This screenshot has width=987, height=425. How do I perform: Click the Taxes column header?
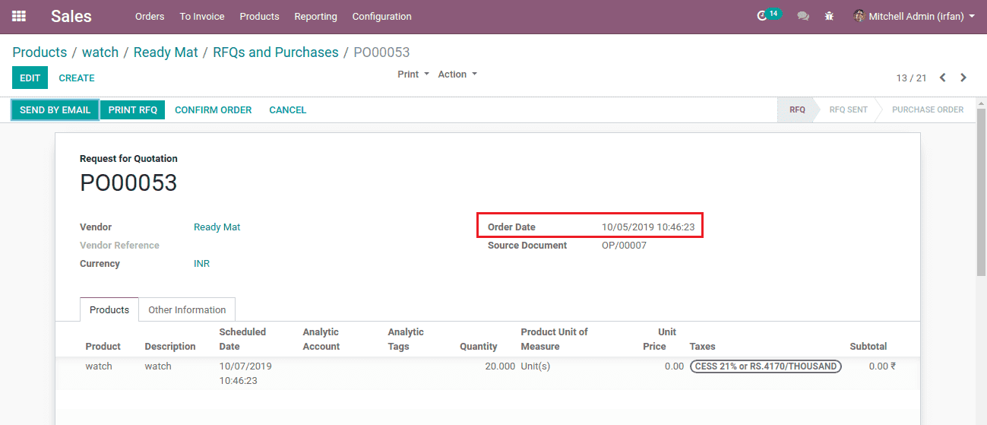coord(703,347)
